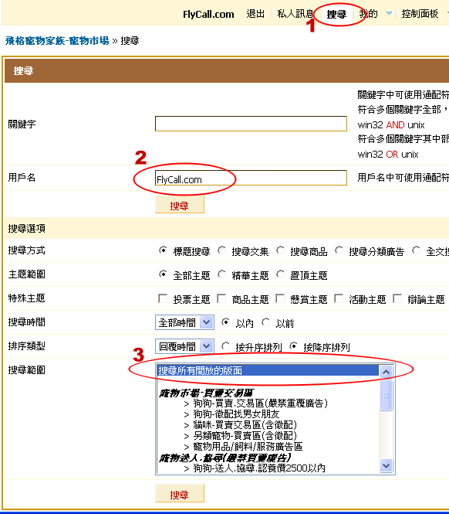Click the search range list scrollbar thumb
449x514 pixels.
tap(386, 395)
